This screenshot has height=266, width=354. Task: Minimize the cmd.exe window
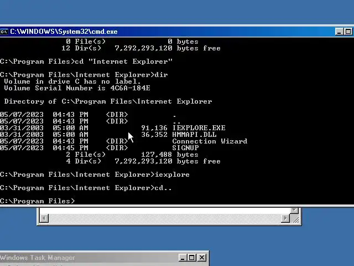339,32
